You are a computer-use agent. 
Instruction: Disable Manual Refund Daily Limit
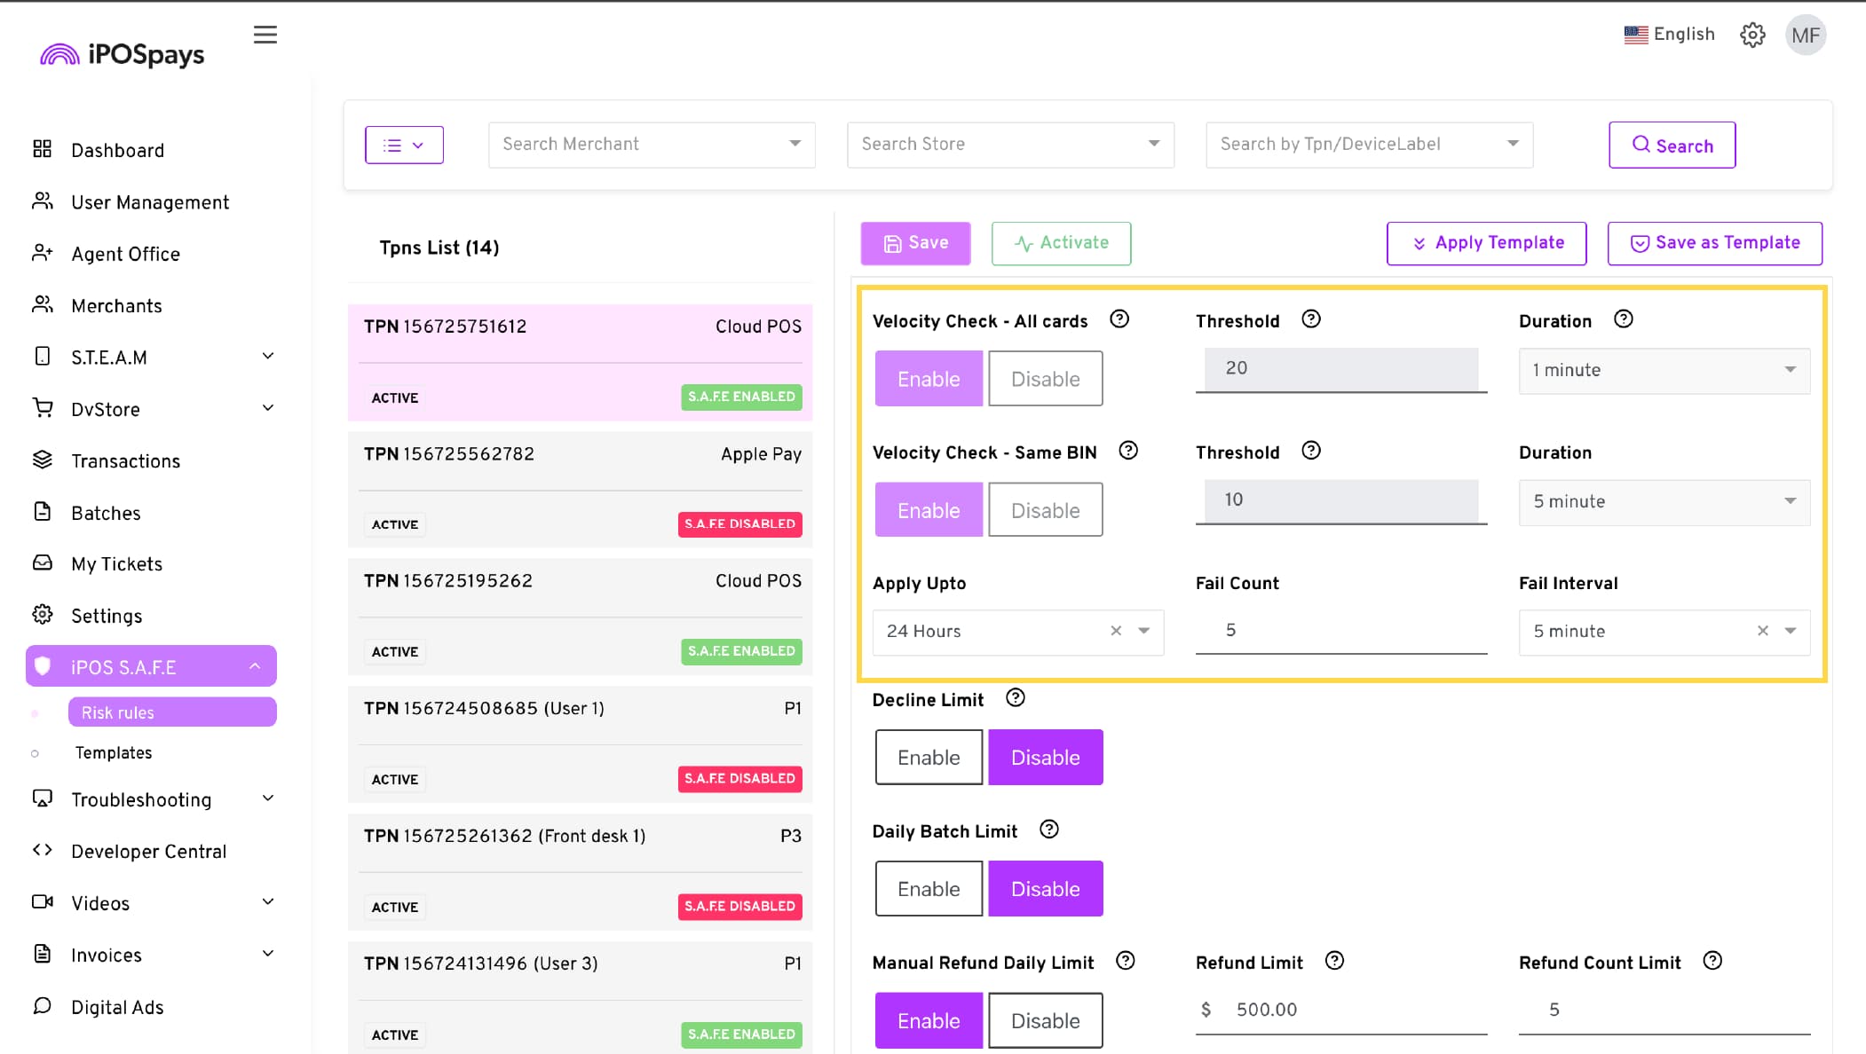click(x=1045, y=1020)
